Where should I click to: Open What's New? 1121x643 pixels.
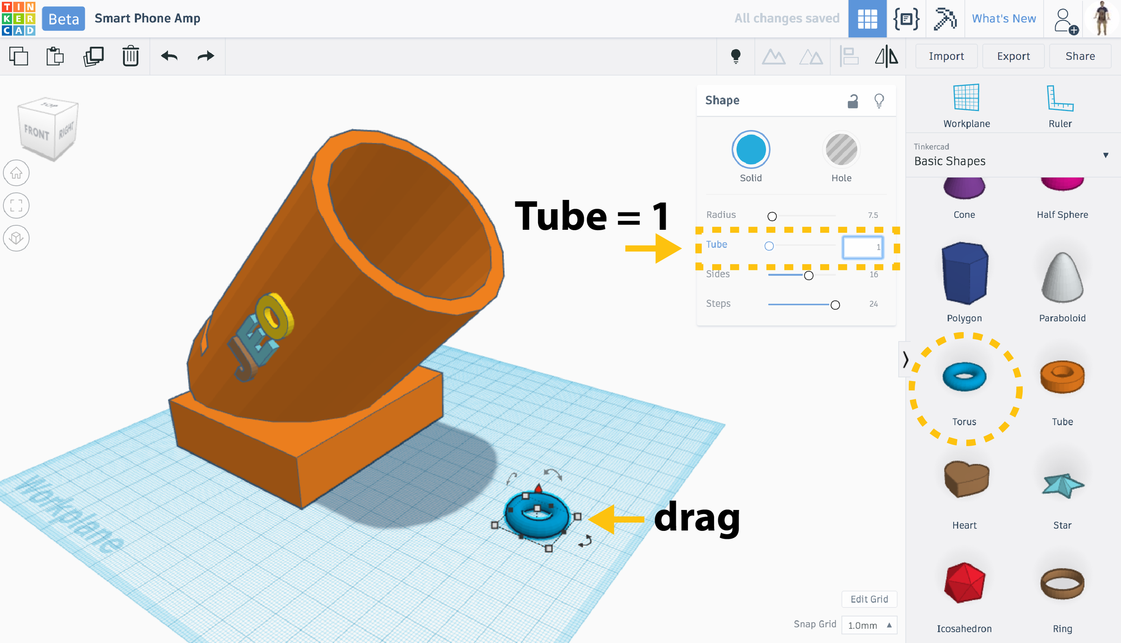(x=1004, y=19)
